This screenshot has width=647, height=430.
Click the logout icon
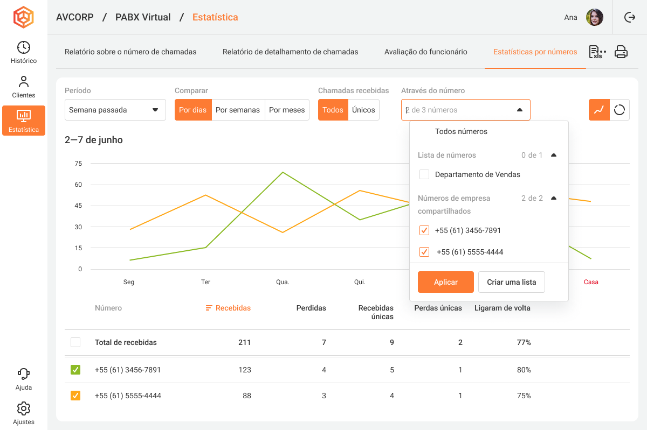click(629, 17)
